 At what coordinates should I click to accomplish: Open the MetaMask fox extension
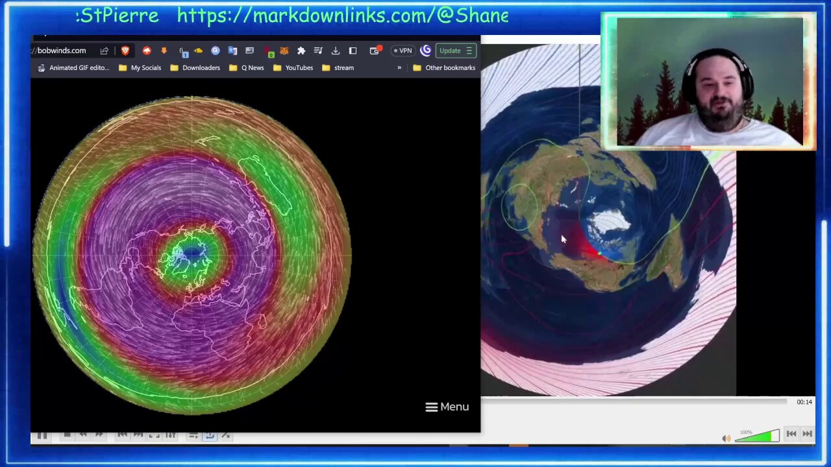(284, 51)
